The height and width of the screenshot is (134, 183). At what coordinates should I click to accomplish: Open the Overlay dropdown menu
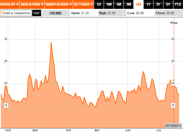tap(10, 4)
